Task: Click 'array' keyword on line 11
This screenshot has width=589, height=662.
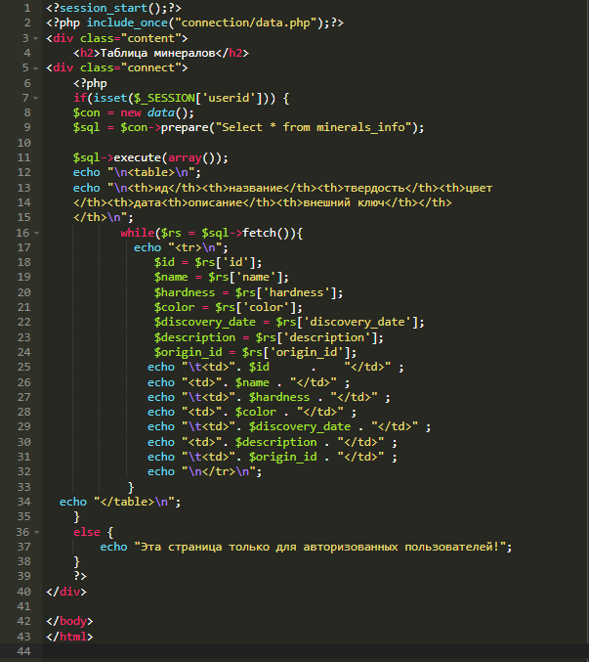Action: point(185,157)
